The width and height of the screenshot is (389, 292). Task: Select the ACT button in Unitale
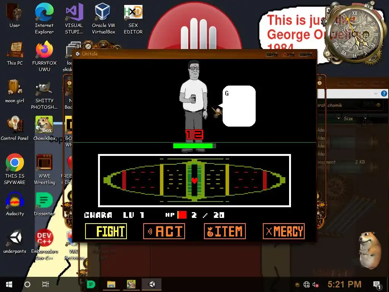(x=164, y=231)
